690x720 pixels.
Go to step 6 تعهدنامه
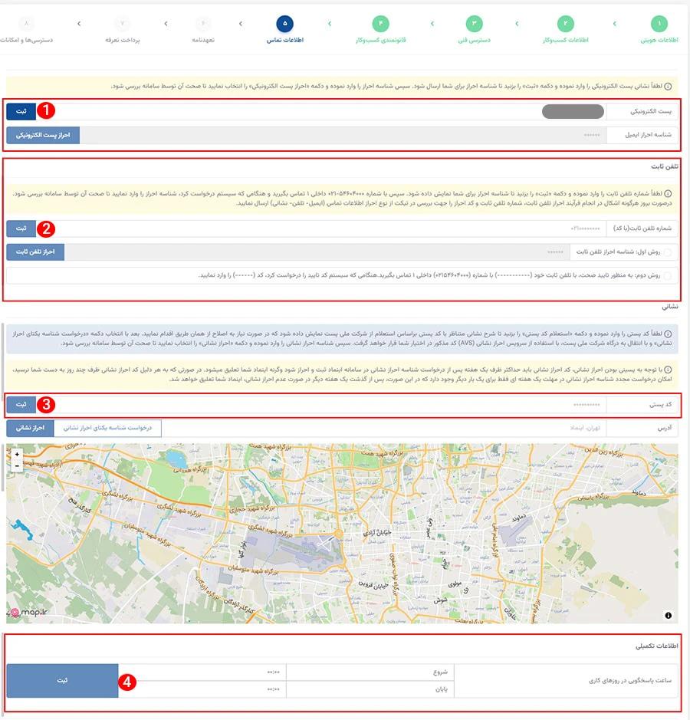pyautogui.click(x=203, y=30)
